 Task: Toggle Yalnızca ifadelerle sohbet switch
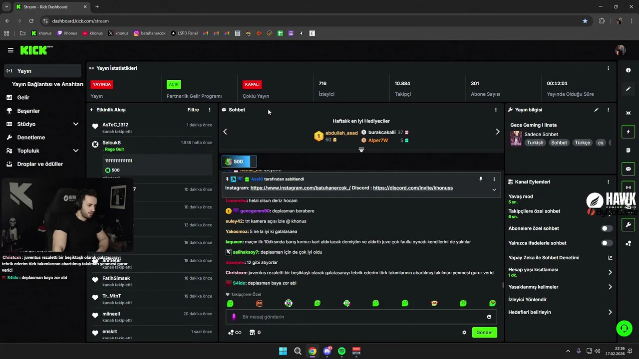(607, 243)
